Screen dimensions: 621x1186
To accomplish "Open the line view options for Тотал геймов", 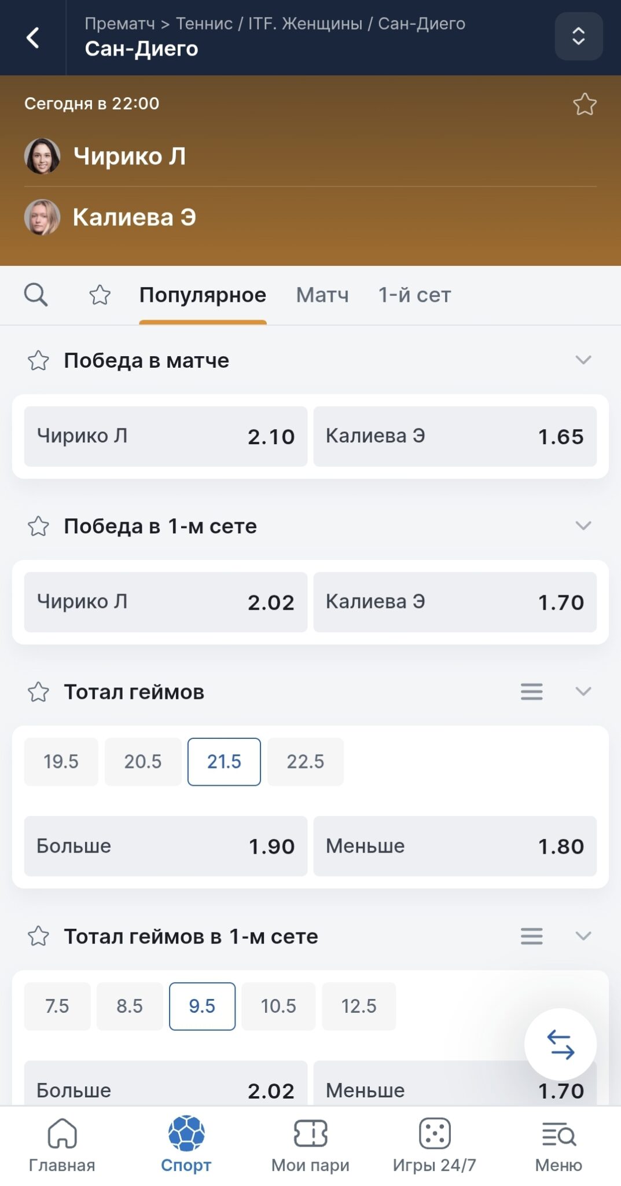I will tap(531, 691).
